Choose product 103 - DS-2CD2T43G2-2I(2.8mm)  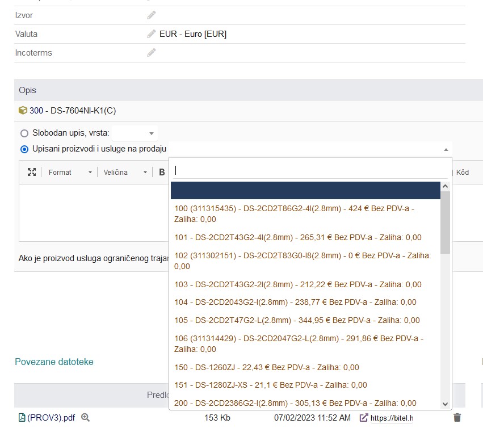click(x=305, y=284)
